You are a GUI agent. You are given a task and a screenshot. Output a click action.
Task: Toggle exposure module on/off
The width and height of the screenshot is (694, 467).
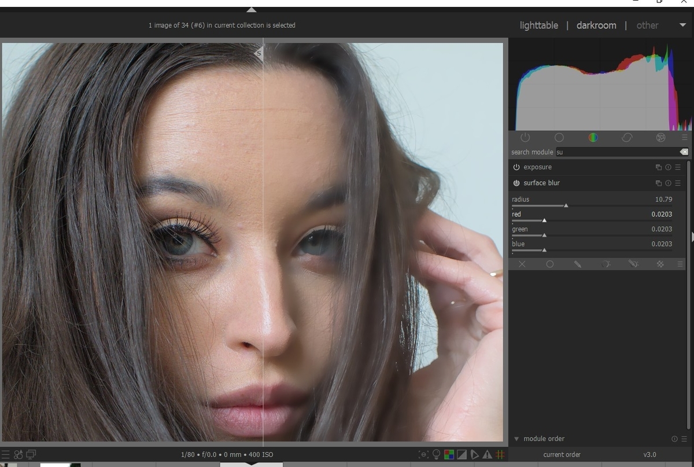tap(516, 167)
